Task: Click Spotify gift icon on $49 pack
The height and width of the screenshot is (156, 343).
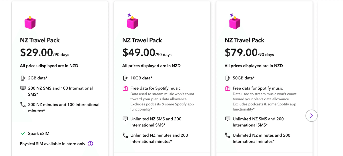Action: tap(125, 88)
